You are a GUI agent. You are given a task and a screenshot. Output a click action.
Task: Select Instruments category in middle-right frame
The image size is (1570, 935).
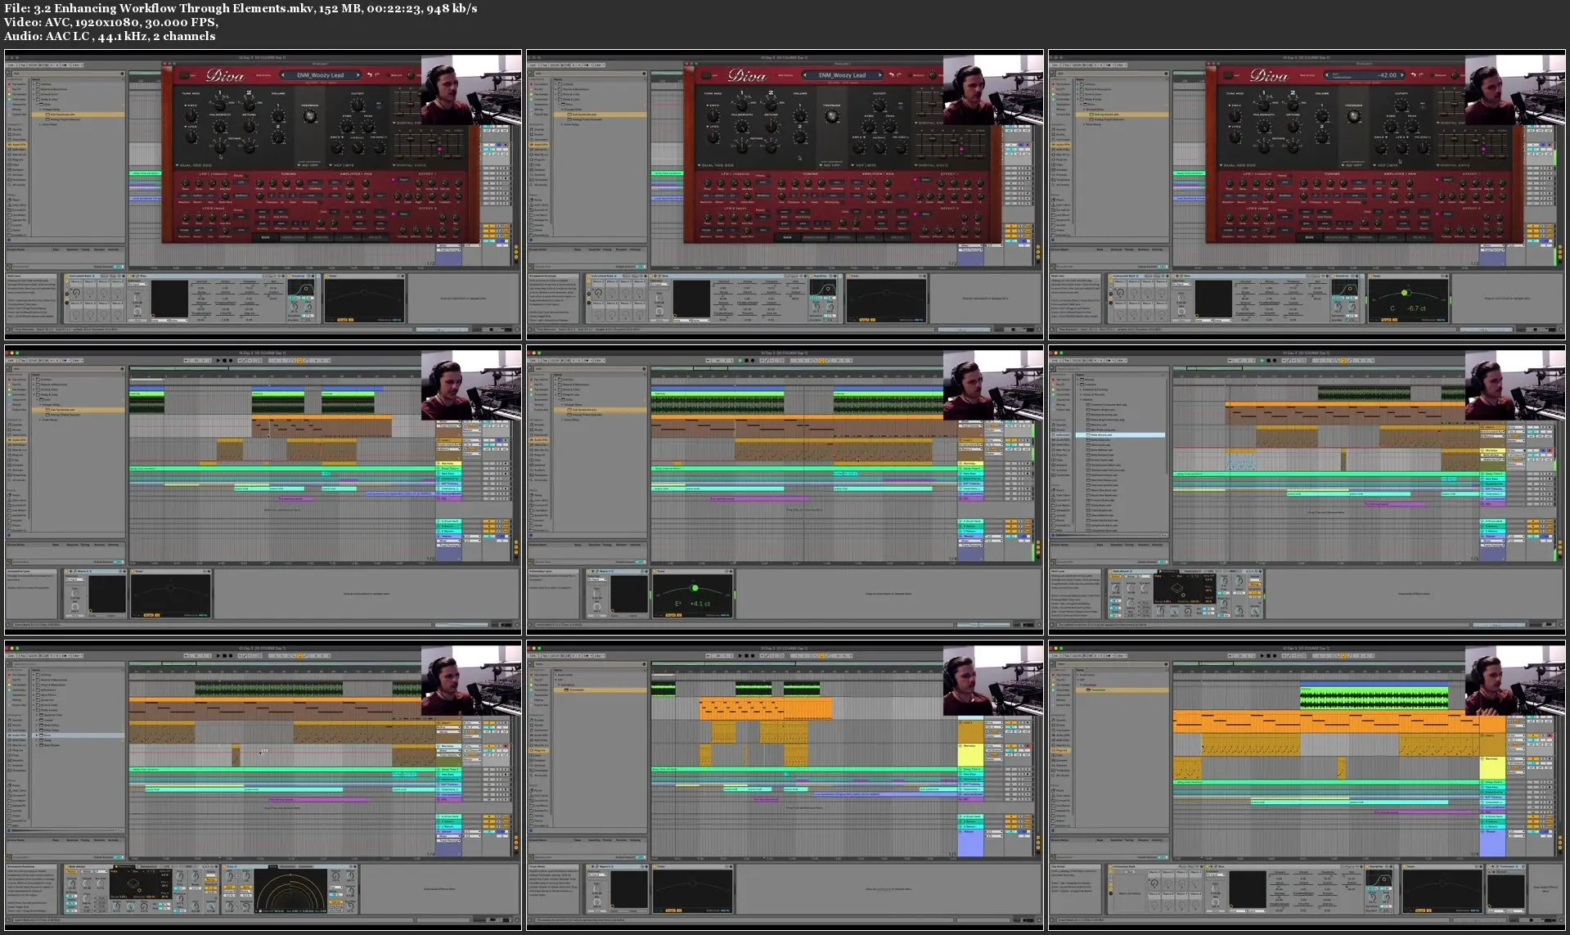click(1062, 435)
